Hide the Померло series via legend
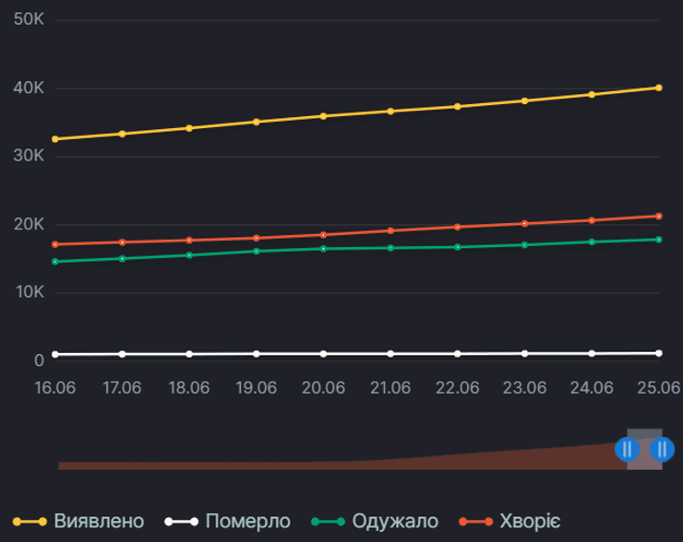Screen dimensions: 683x542 (x=247, y=521)
